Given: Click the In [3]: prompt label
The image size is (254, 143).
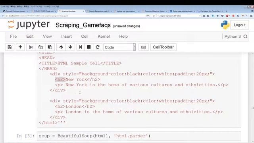Looking at the screenshot, I should pos(25,136).
